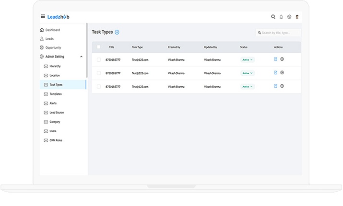The image size is (343, 206).
Task: Go to Lead Source settings
Action: point(57,113)
